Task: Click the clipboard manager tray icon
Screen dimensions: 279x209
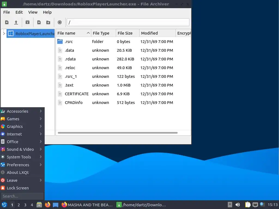Action: pyautogui.click(x=248, y=205)
